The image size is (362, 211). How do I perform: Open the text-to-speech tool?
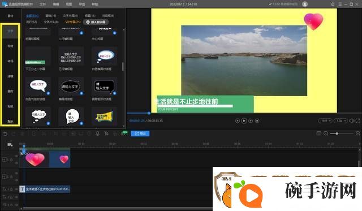(106, 134)
